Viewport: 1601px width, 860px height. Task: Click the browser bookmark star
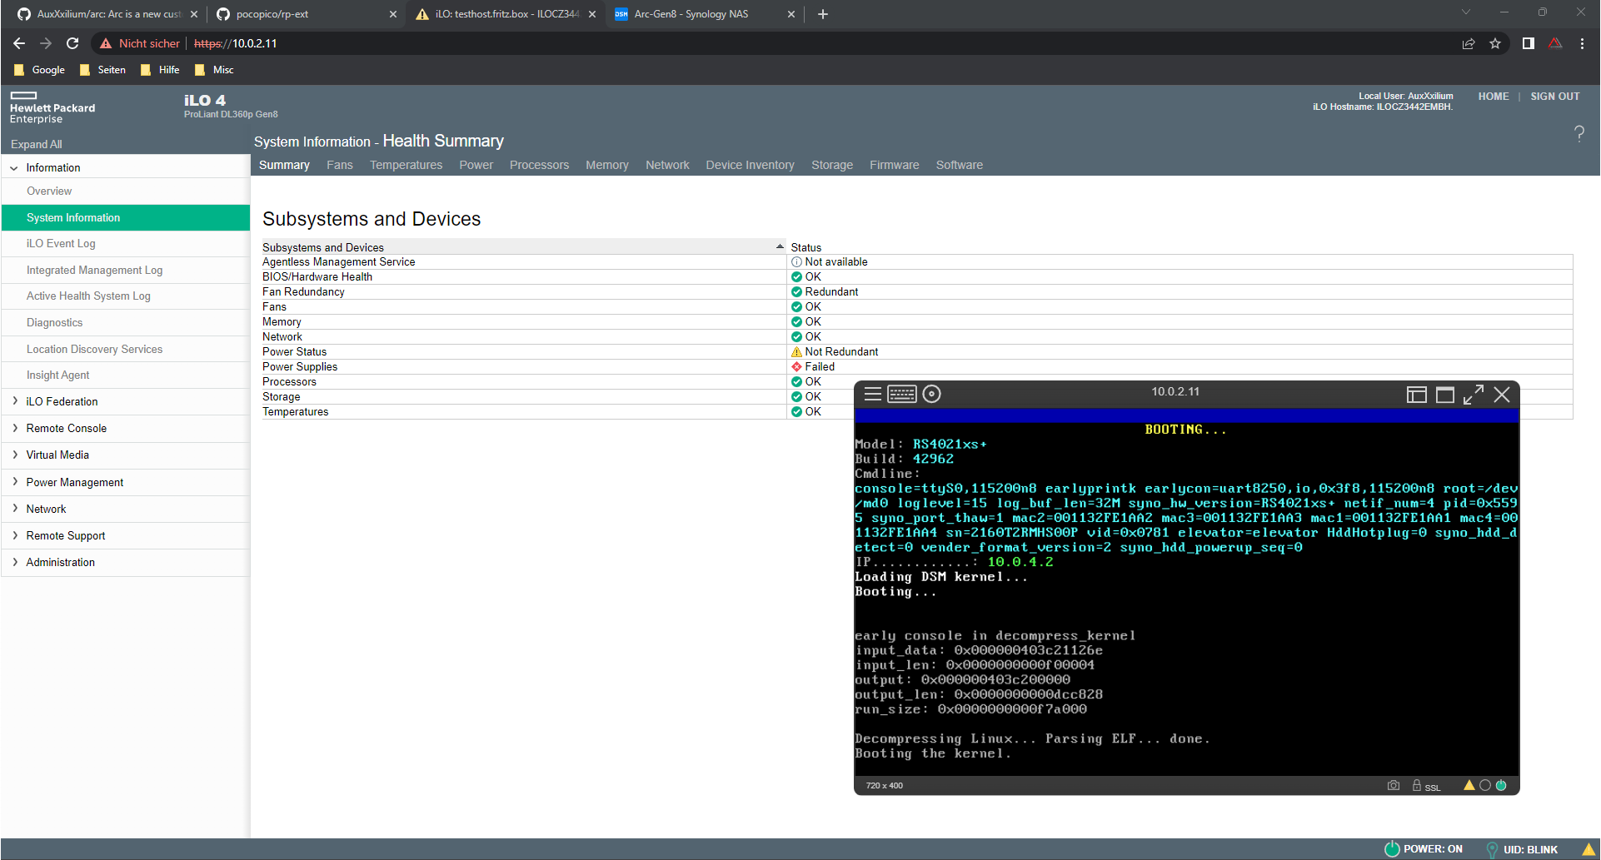(1495, 43)
